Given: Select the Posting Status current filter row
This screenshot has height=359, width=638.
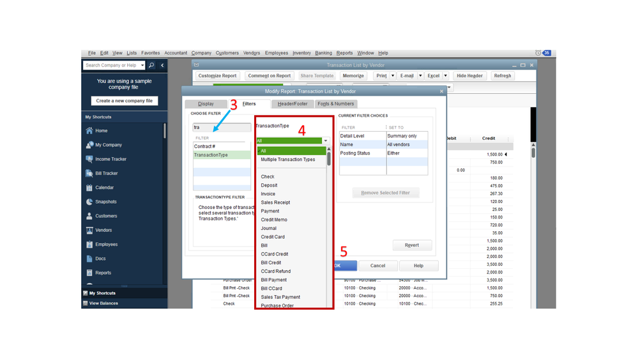Looking at the screenshot, I should [384, 153].
